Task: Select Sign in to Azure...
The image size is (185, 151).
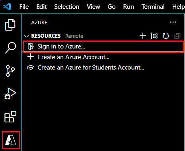Action: (x=103, y=46)
